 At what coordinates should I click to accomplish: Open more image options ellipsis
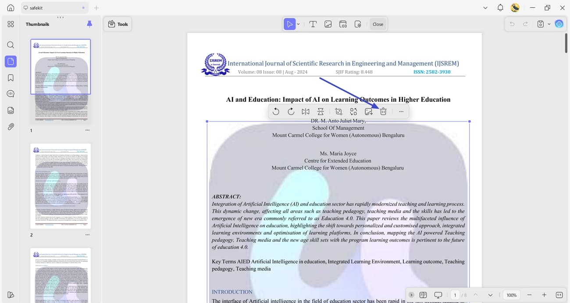401,111
